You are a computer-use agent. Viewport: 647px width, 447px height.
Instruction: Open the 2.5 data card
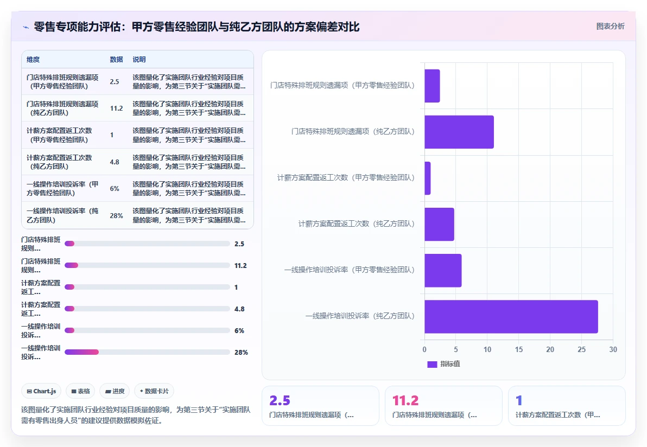320,406
